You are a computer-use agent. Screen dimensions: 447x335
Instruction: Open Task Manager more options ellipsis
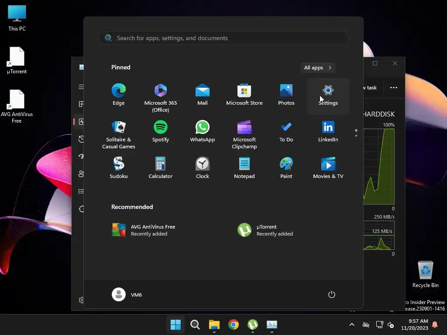click(x=393, y=87)
